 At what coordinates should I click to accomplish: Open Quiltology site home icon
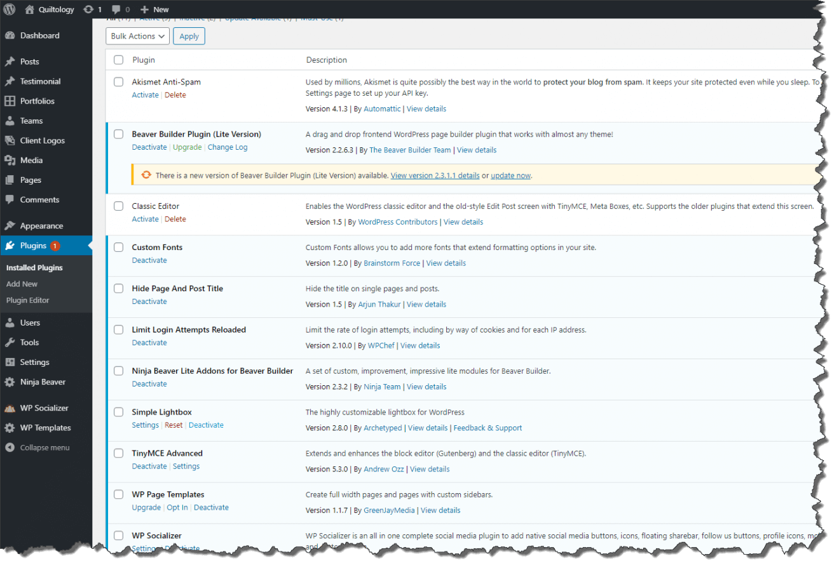point(30,10)
